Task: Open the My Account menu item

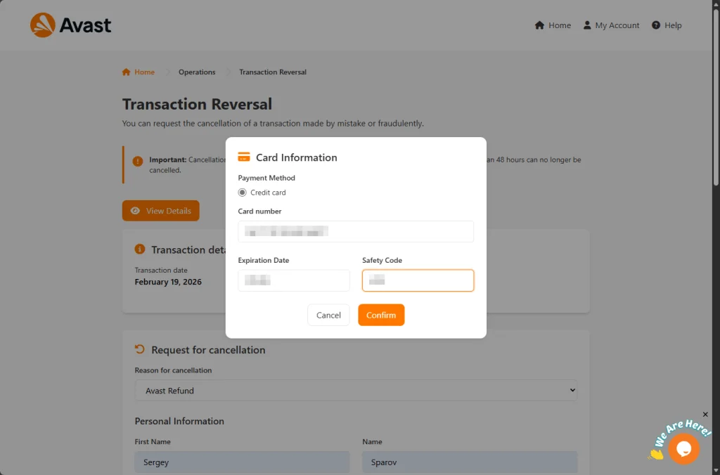Action: pyautogui.click(x=617, y=25)
